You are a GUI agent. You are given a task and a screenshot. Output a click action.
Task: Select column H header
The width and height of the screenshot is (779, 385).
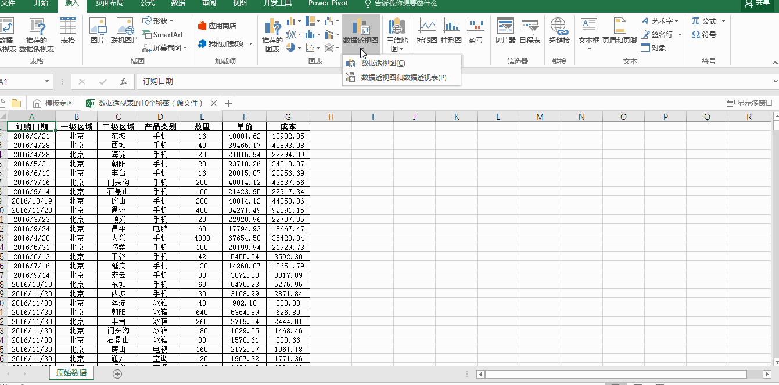coord(331,117)
